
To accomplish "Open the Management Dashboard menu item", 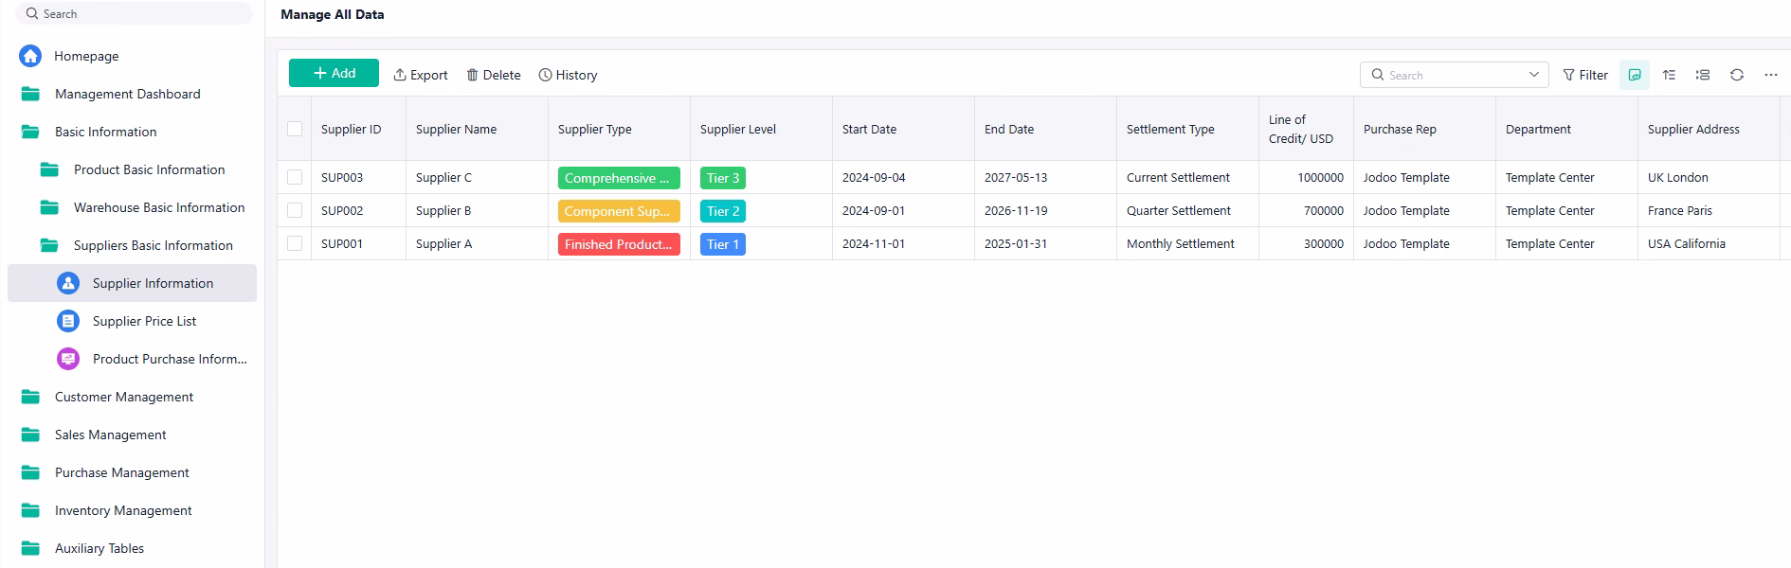I will (127, 94).
